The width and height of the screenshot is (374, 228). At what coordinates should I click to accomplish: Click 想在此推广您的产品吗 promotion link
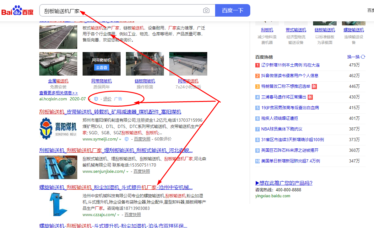pos(284,183)
